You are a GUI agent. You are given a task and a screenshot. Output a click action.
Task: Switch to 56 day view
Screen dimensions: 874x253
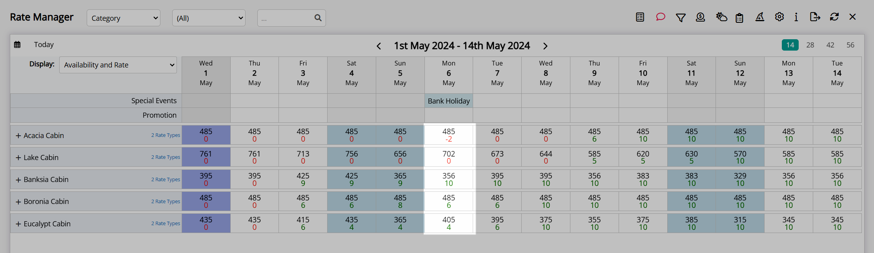(x=850, y=45)
